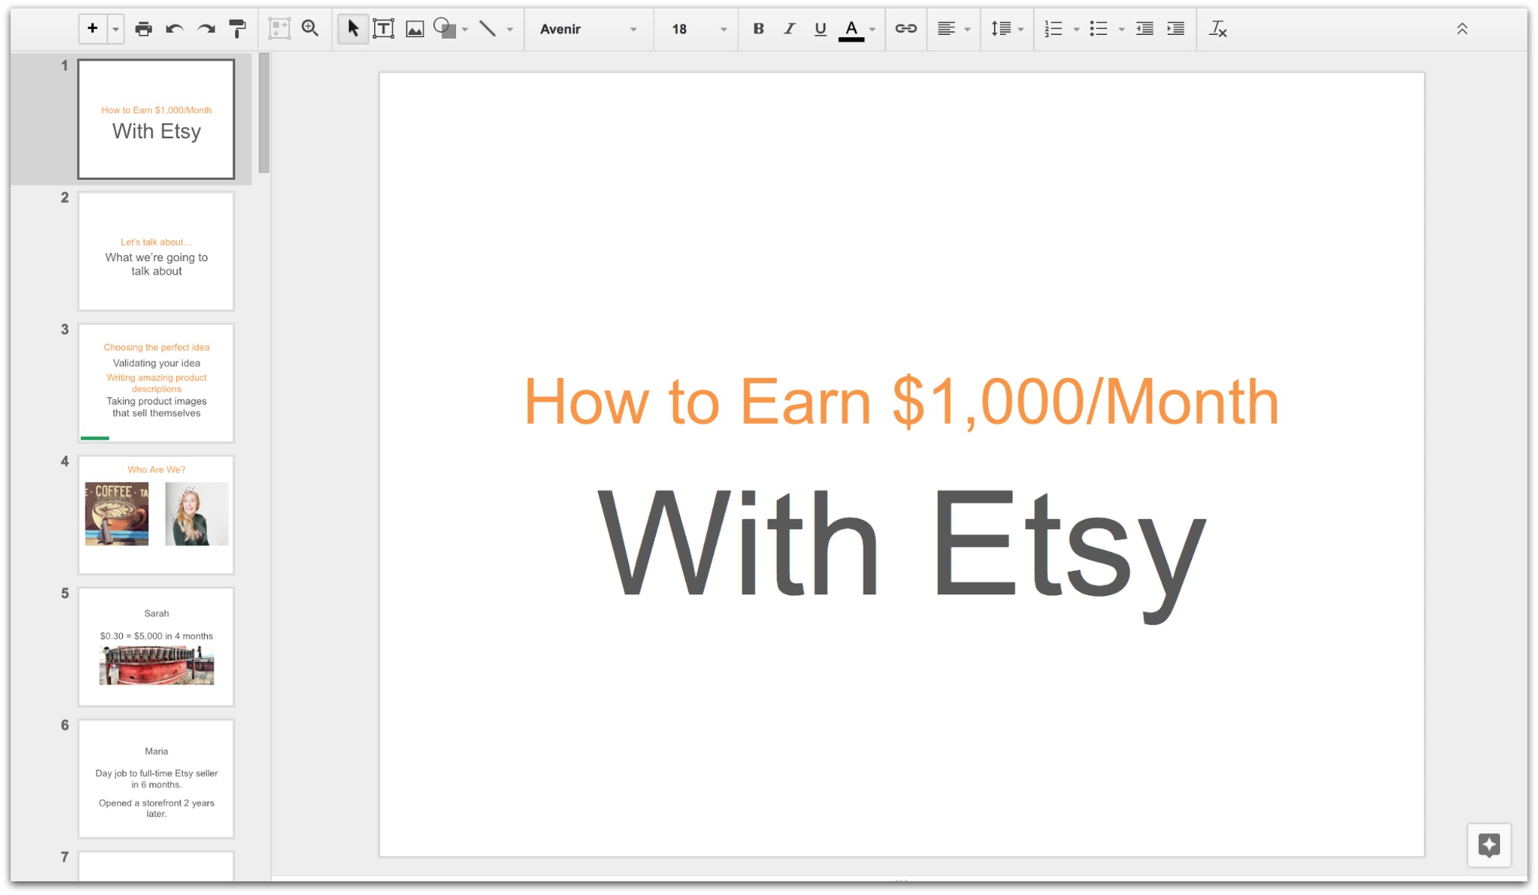
Task: Open the text color picker
Action: [x=852, y=30]
